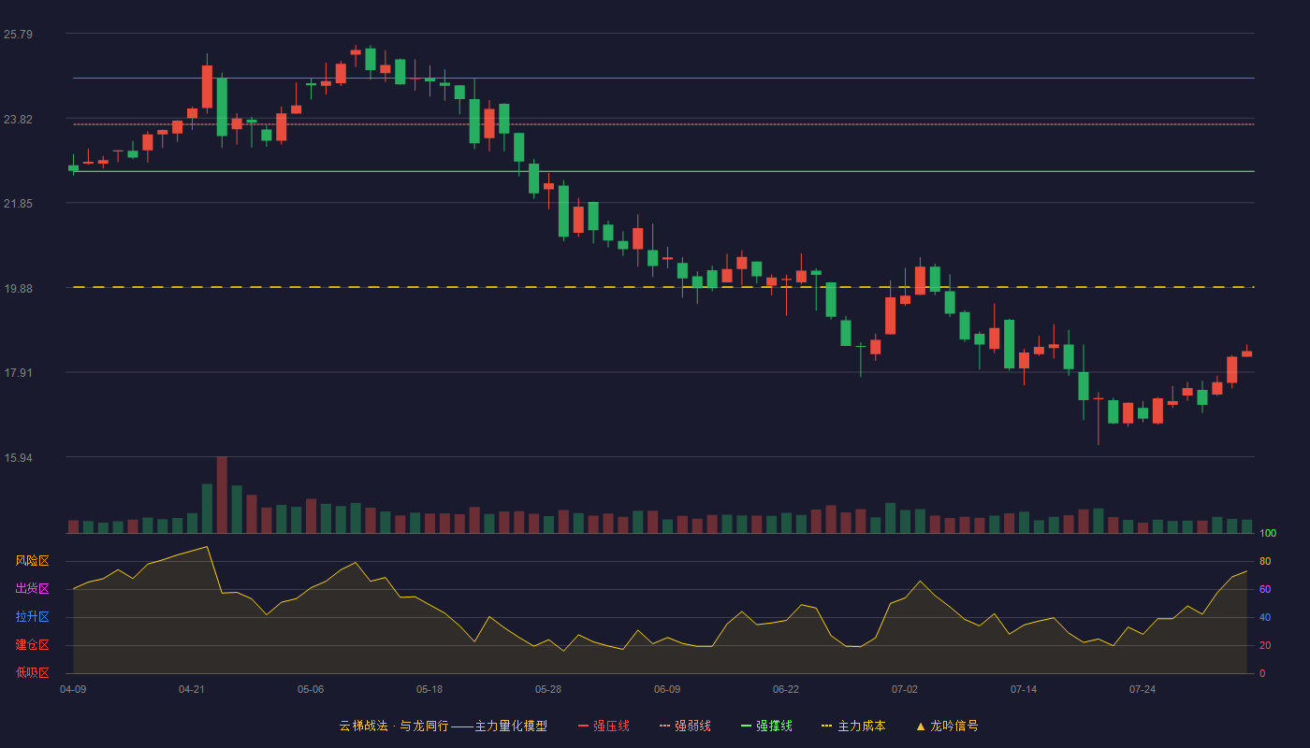Toggle the 强弱线 legend entry
1310x748 pixels.
(x=685, y=726)
